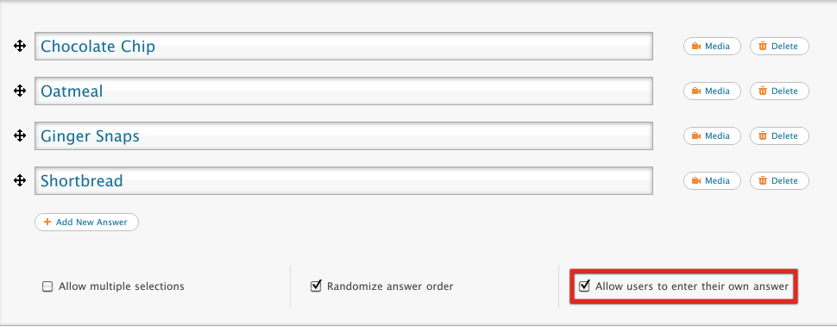Click the move handle beside Chocolate Chip
Screen dimensions: 837x327
(x=20, y=47)
